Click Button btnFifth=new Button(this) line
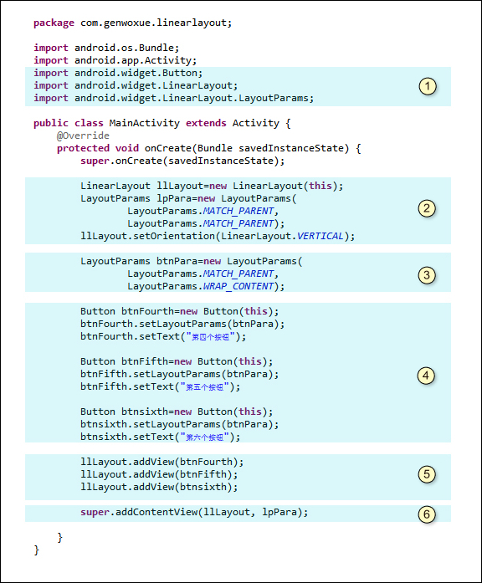The height and width of the screenshot is (583, 482). point(177,361)
